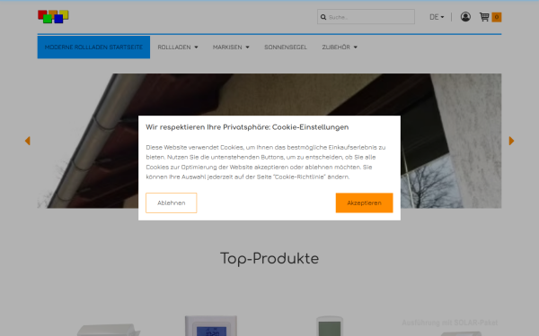Decline cookies with Ablehnen button

(x=172, y=202)
